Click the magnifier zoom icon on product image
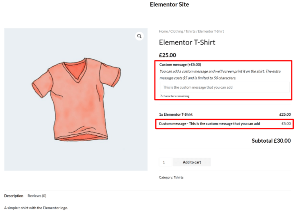This screenshot has width=295, height=213. point(139,36)
